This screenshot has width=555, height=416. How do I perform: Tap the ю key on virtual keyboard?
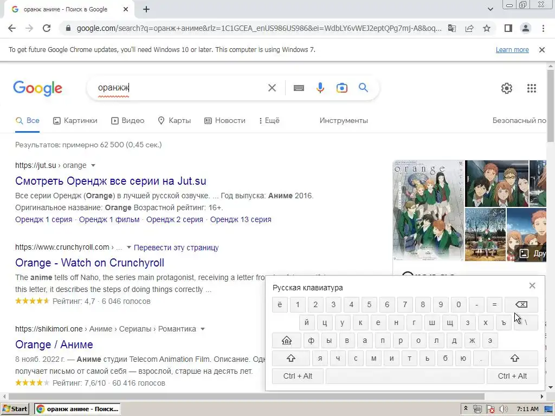tap(463, 359)
